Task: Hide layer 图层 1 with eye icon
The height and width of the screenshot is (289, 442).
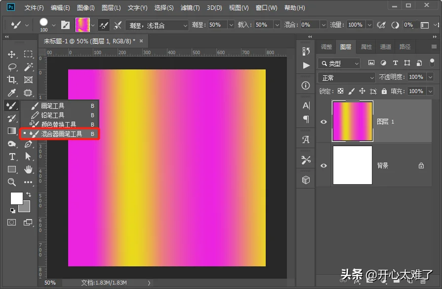Action: click(x=323, y=122)
